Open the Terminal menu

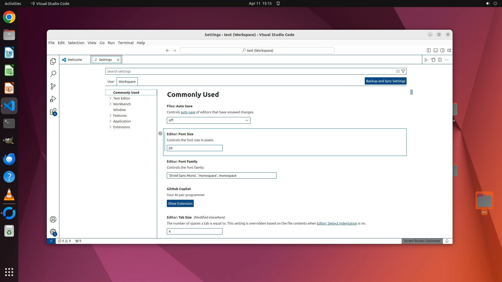pyautogui.click(x=125, y=43)
